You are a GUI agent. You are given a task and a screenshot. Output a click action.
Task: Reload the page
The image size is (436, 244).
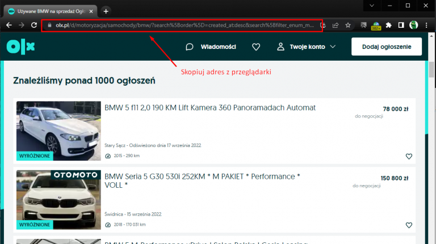pyautogui.click(x=35, y=25)
